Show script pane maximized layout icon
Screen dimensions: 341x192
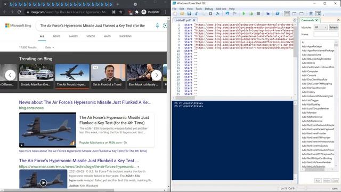tap(301, 13)
